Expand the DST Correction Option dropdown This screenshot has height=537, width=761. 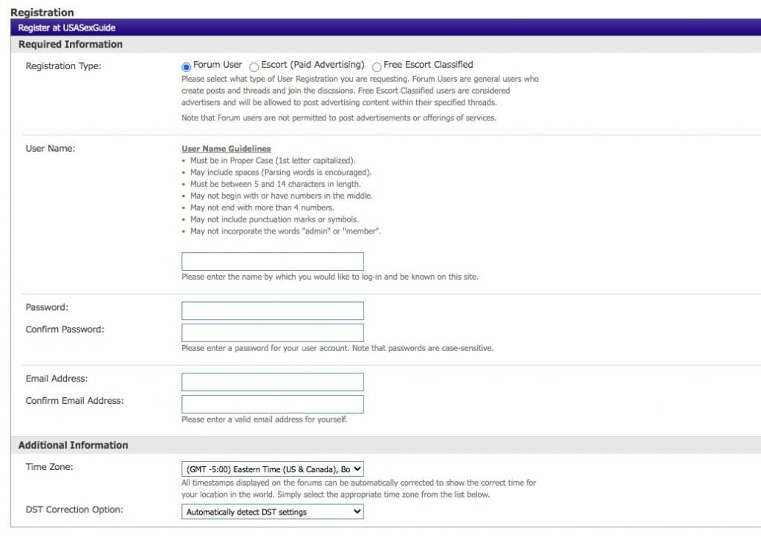(x=272, y=512)
